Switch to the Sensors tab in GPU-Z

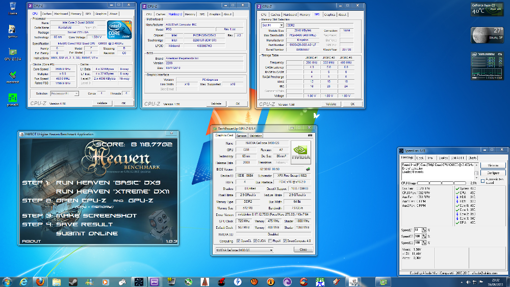[241, 135]
